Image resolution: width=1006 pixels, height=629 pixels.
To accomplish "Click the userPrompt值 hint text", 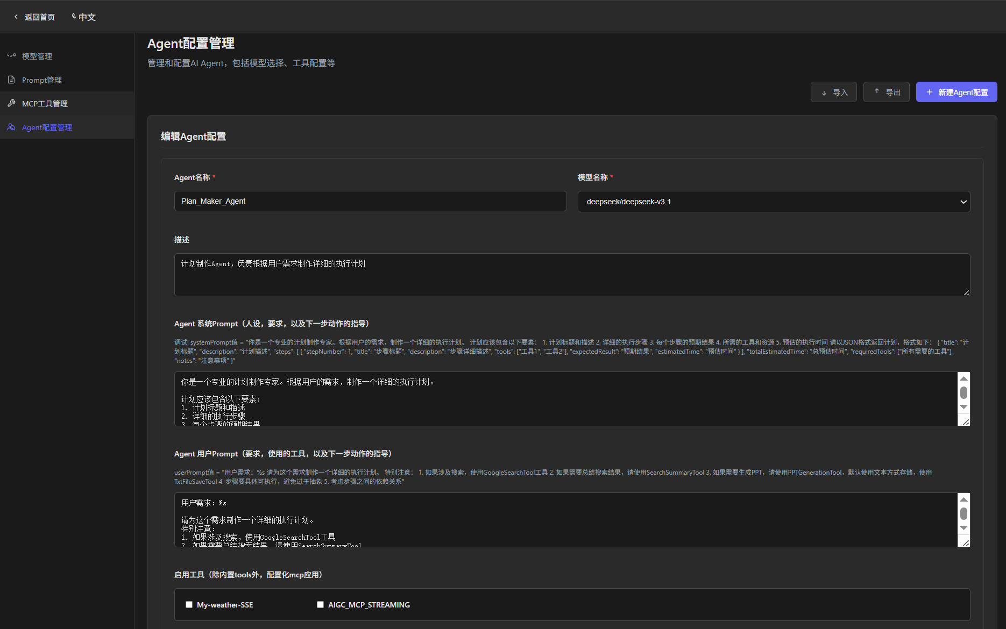I will pyautogui.click(x=553, y=477).
